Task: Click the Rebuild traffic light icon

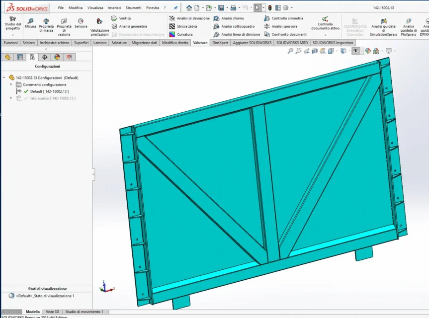Action: (x=270, y=7)
